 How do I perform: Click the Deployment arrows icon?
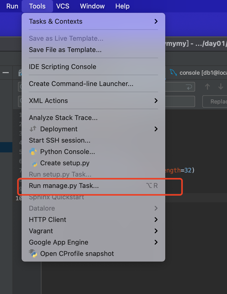33,129
